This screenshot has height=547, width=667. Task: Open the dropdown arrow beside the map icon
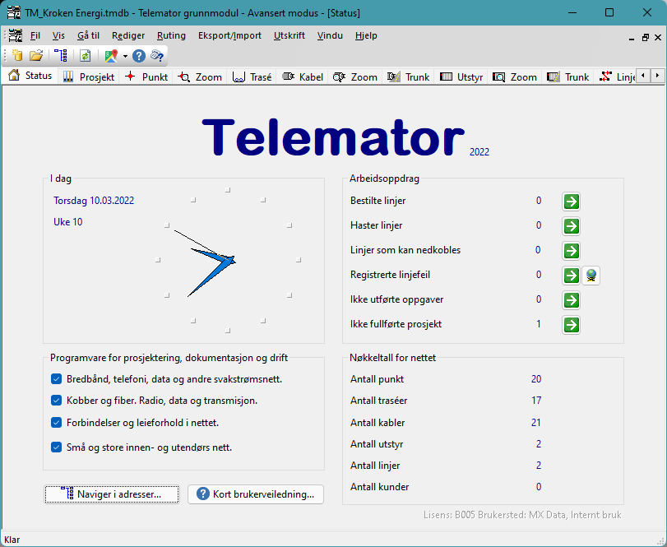pyautogui.click(x=125, y=56)
